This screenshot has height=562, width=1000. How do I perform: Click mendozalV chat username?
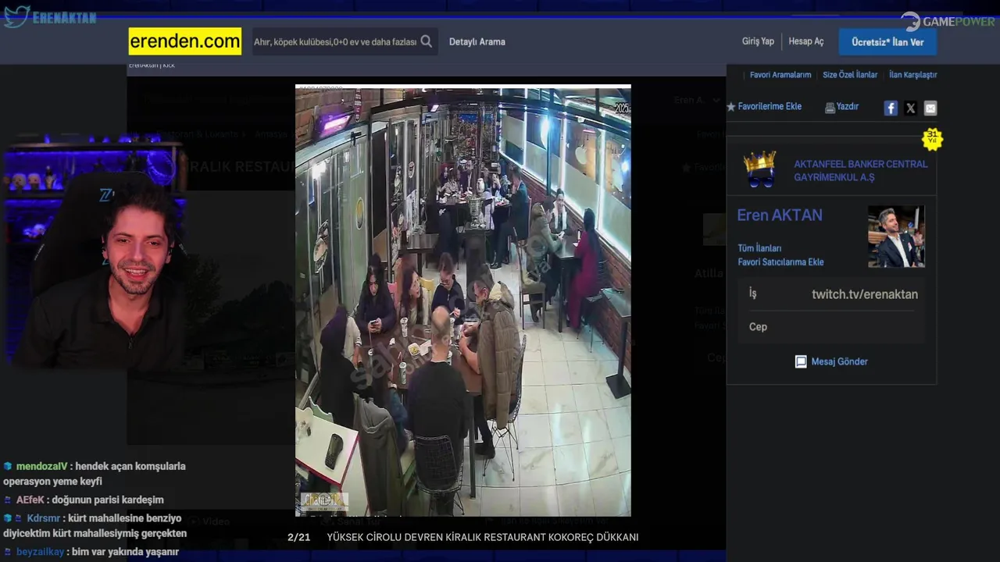coord(41,466)
